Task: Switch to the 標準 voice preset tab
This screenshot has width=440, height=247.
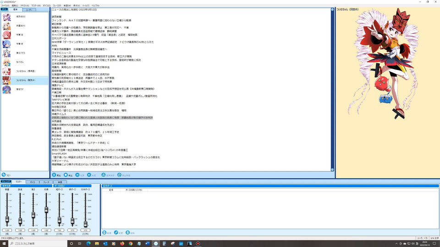Action: (16, 10)
